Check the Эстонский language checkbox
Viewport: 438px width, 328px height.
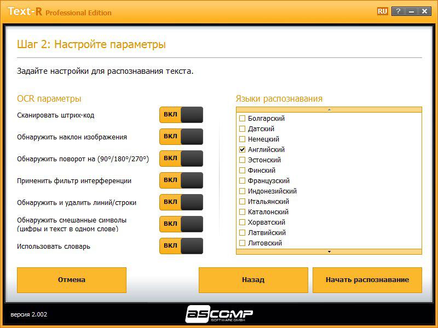coord(242,160)
